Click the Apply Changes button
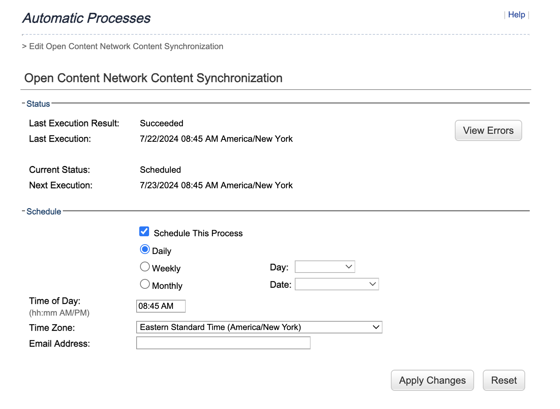This screenshot has width=560, height=409. coord(432,380)
